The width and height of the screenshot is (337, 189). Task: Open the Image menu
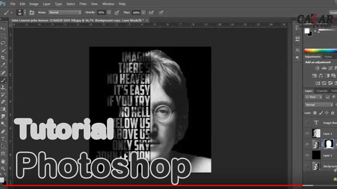click(x=34, y=4)
